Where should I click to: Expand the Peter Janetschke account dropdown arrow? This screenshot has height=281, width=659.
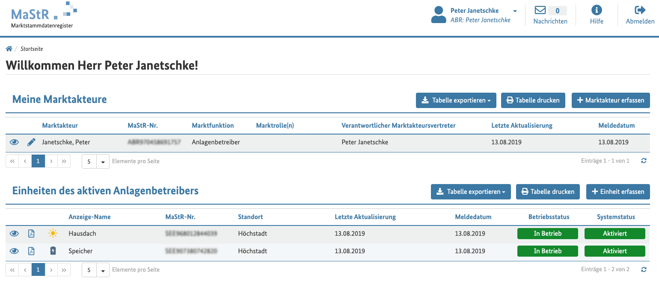pyautogui.click(x=515, y=11)
